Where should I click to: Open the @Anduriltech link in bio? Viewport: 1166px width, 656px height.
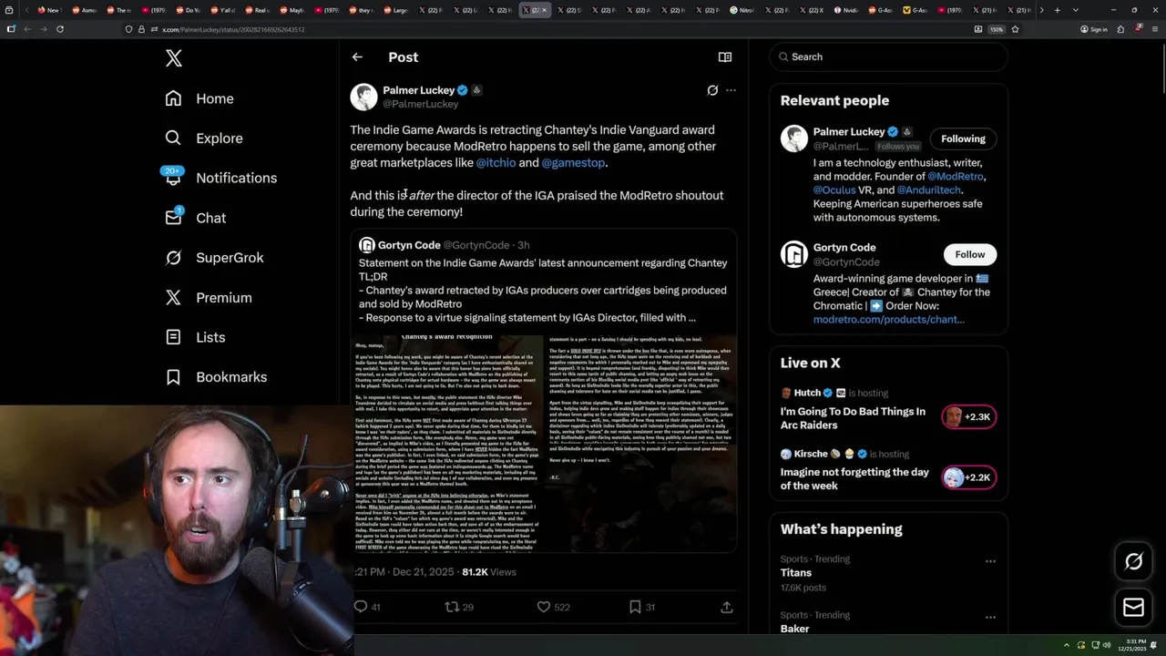pyautogui.click(x=928, y=190)
